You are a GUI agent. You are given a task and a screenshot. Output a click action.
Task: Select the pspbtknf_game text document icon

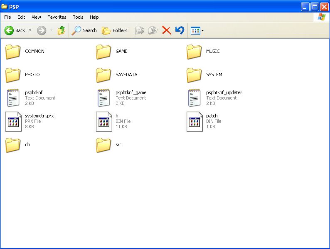(103, 98)
